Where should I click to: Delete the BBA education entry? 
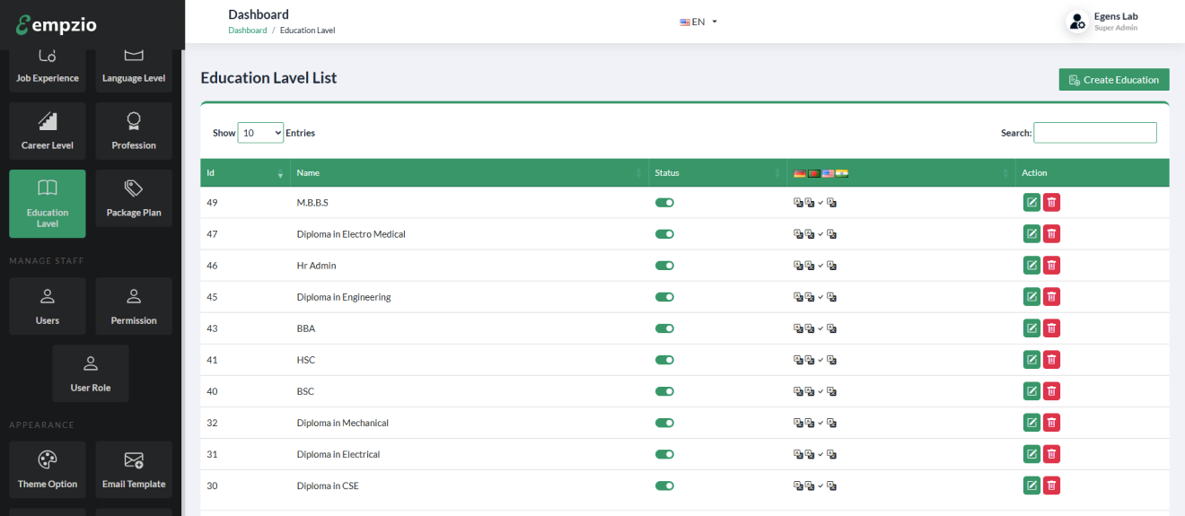click(1051, 328)
